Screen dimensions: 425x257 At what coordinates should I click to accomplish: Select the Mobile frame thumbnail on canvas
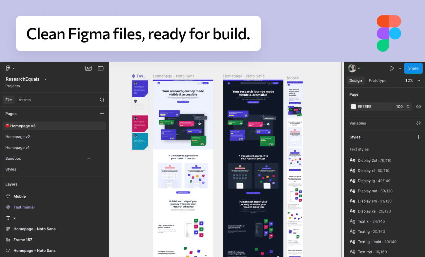point(295,169)
